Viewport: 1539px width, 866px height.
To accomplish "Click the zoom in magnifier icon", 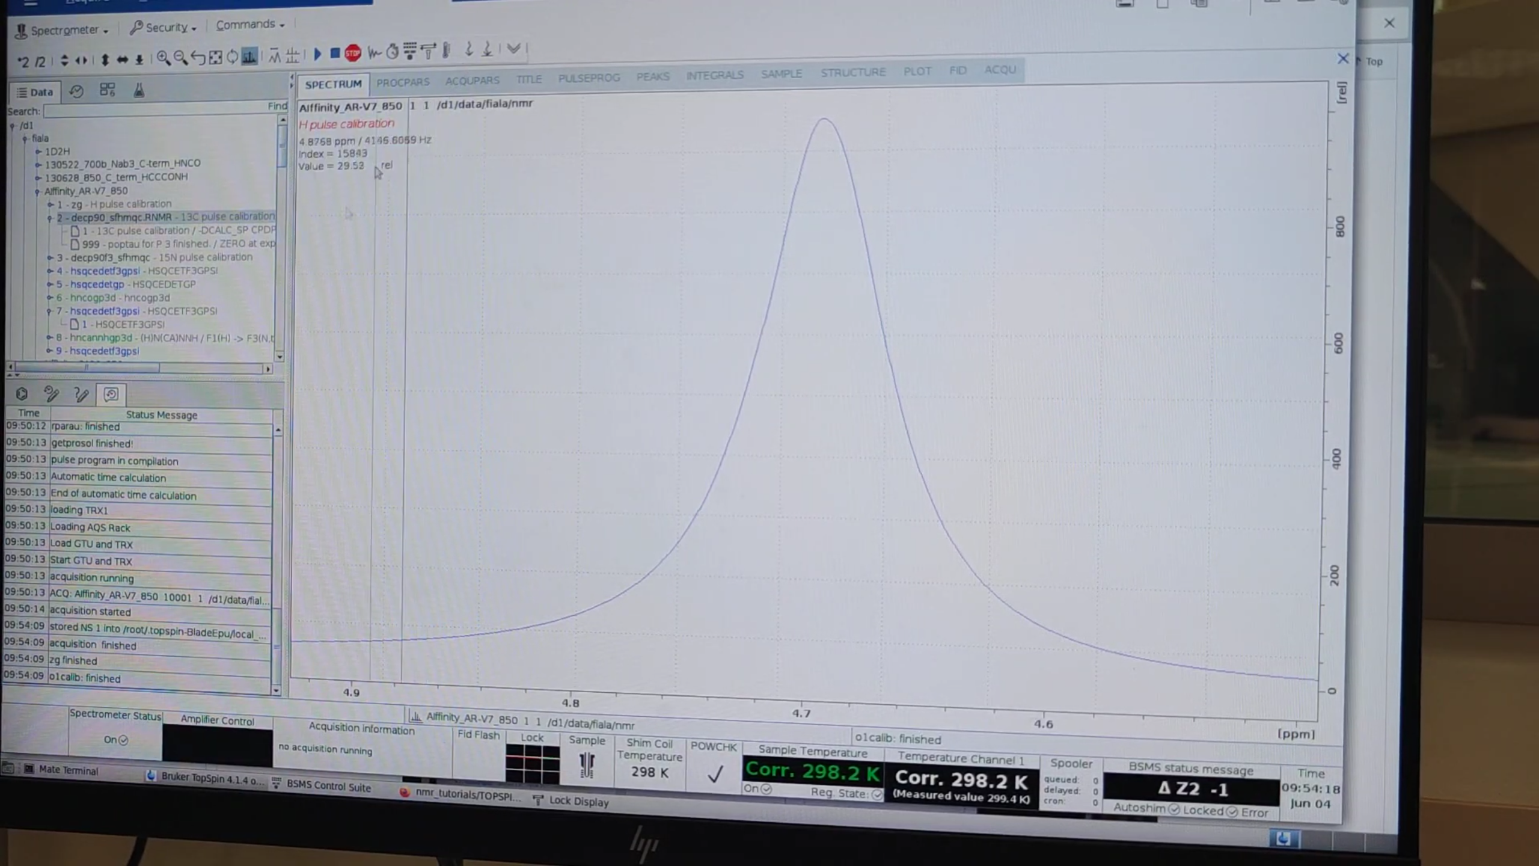I will pyautogui.click(x=163, y=58).
